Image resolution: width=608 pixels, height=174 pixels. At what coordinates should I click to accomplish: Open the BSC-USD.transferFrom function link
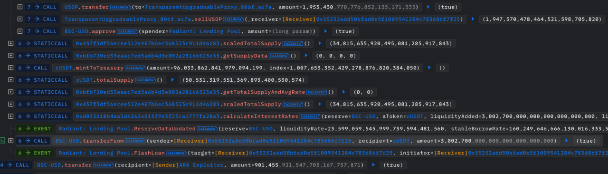(89, 141)
